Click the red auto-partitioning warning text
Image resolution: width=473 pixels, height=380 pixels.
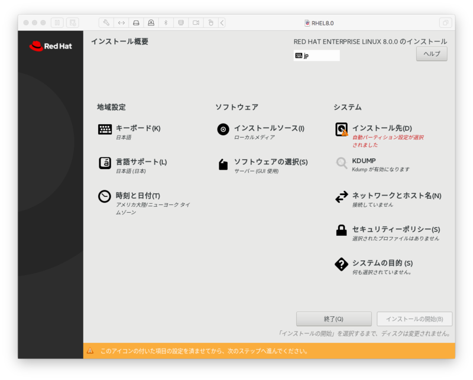[388, 141]
